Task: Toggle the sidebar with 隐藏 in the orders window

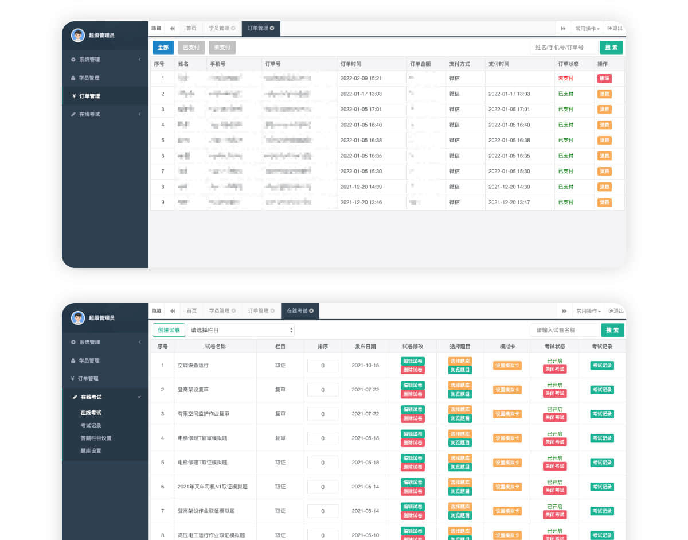Action: point(156,28)
